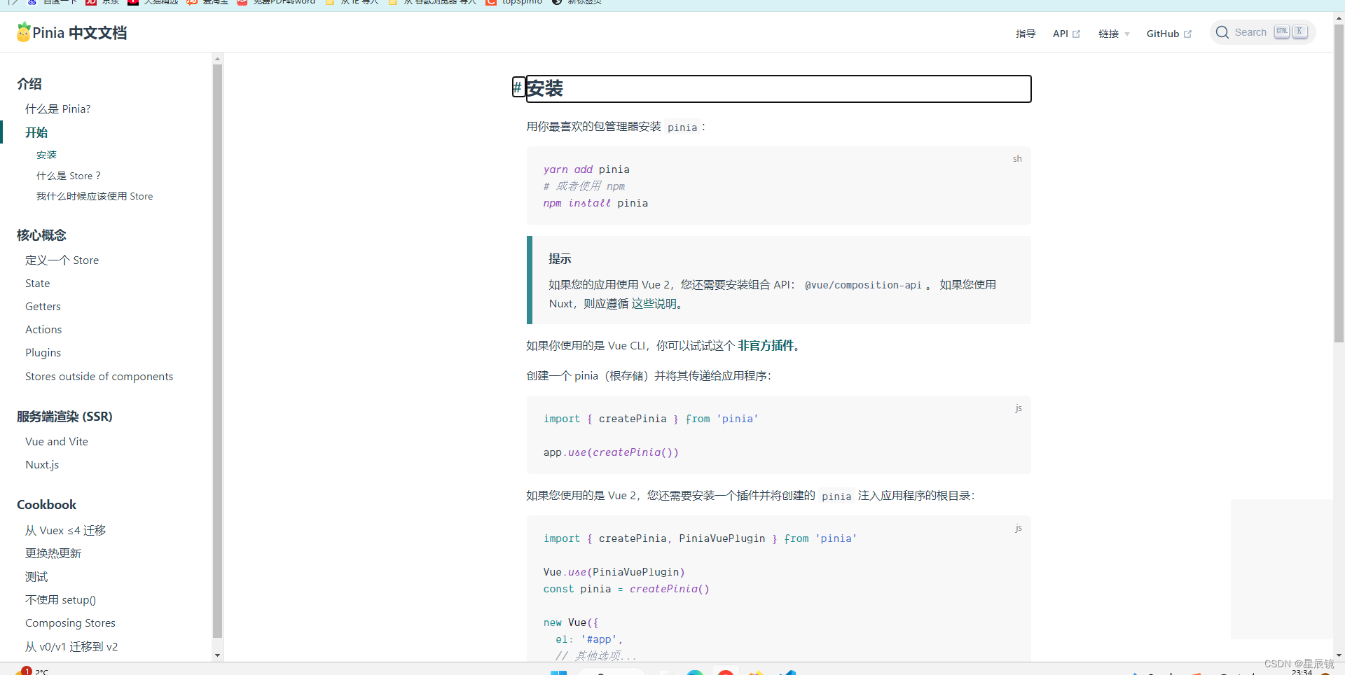Click the npm install pinia code line
The width and height of the screenshot is (1345, 675).
tap(595, 203)
